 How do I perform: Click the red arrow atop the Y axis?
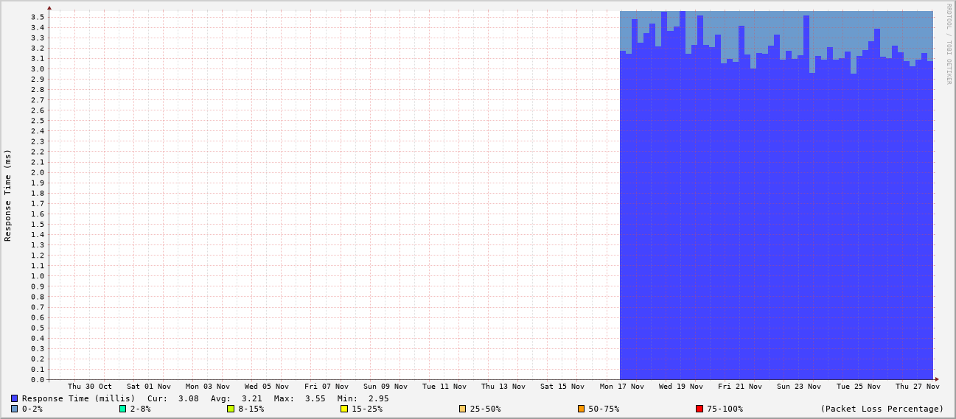(x=49, y=8)
